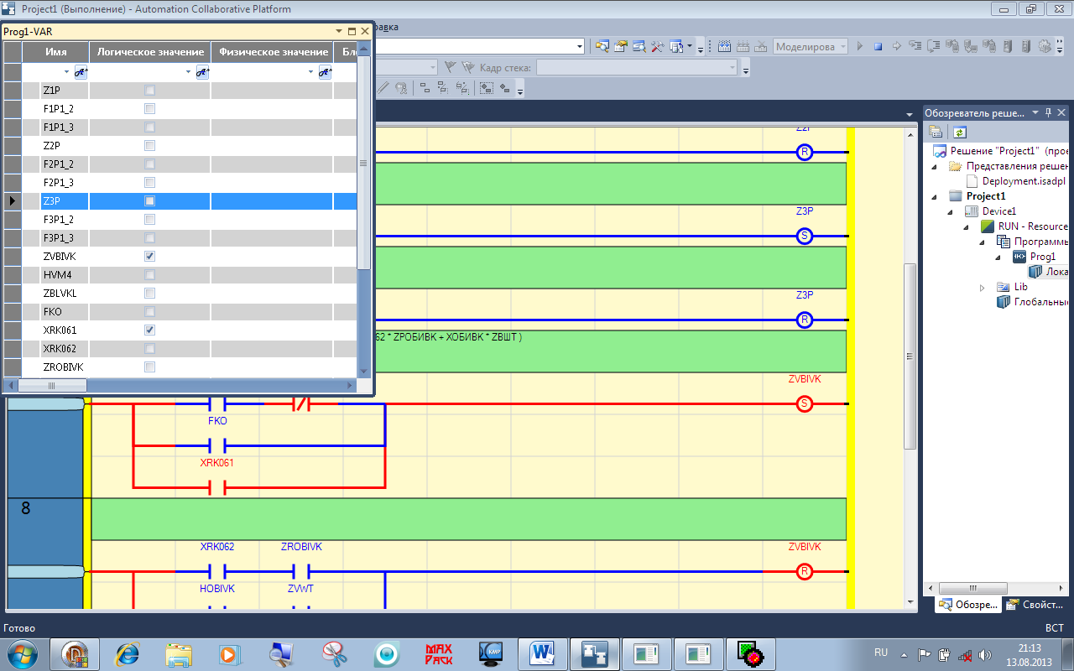Toggle the XRK061 logical value checkbox
Screen dimensions: 1074x671
tap(149, 330)
